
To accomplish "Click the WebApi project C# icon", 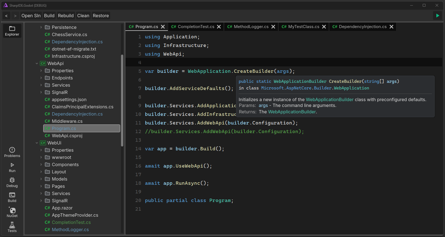I will pos(43,63).
